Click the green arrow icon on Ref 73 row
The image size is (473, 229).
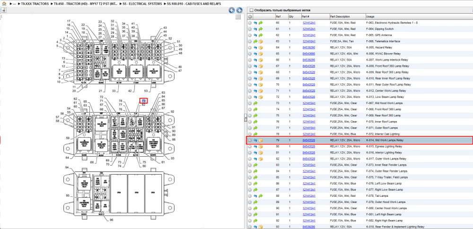(x=255, y=103)
